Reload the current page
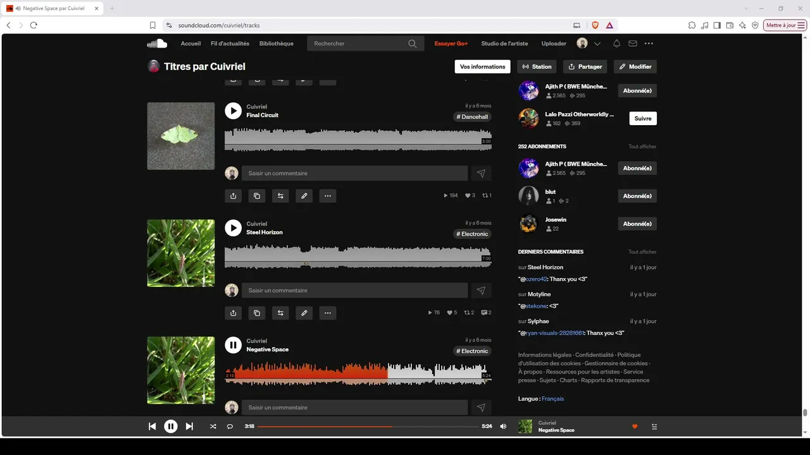 34,25
